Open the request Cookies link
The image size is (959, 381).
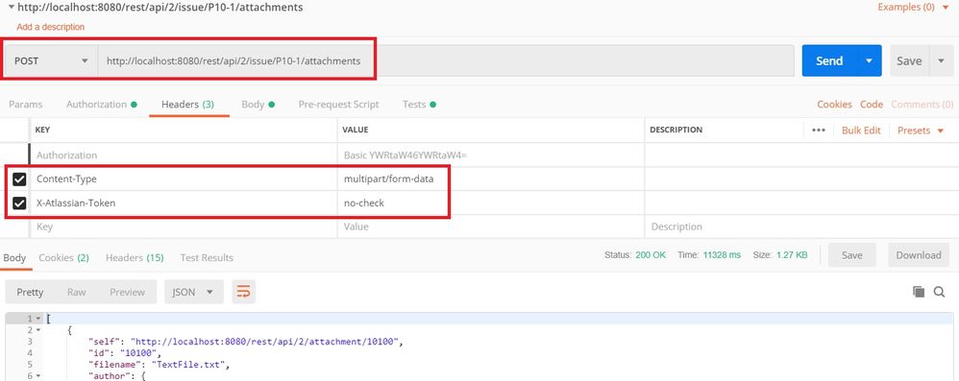click(x=834, y=105)
